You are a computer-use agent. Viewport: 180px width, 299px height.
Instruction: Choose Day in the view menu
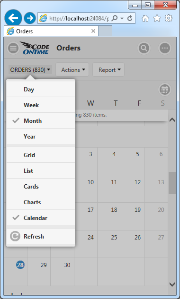tap(41, 89)
